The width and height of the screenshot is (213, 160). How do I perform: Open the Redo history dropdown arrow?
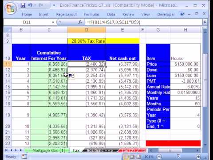(46, 5)
